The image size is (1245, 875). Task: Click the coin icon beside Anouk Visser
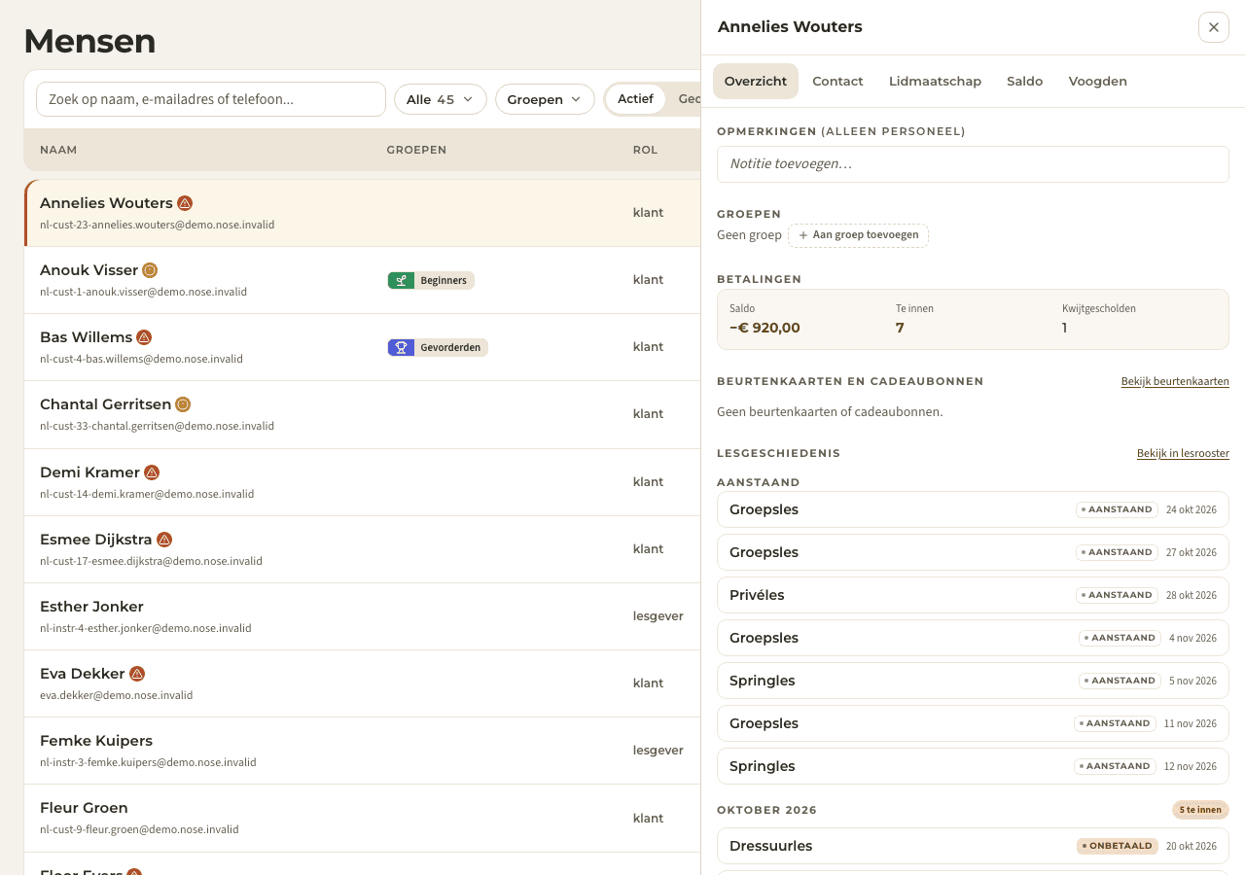click(150, 270)
